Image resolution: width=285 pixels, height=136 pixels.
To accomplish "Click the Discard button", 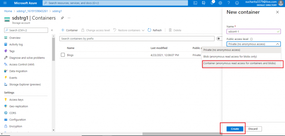I will [x=253, y=129].
